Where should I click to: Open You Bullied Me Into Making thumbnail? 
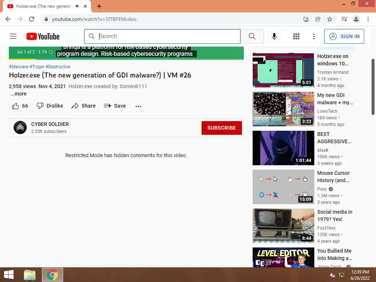pyautogui.click(x=283, y=257)
